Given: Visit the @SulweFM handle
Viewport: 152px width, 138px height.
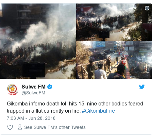Looking at the screenshot, I should click(x=33, y=93).
